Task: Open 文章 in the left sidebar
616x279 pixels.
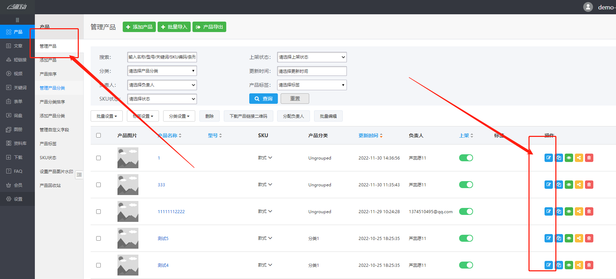Action: click(17, 46)
